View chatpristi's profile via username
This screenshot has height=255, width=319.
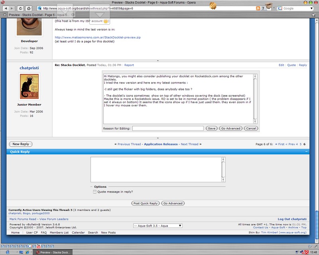click(29, 68)
